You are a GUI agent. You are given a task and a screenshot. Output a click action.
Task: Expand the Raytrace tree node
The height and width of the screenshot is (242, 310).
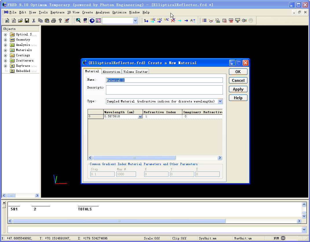[5, 66]
